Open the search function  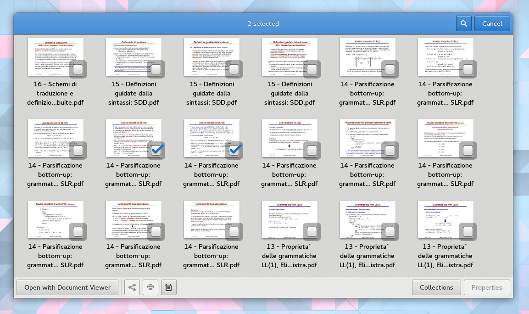pyautogui.click(x=463, y=23)
